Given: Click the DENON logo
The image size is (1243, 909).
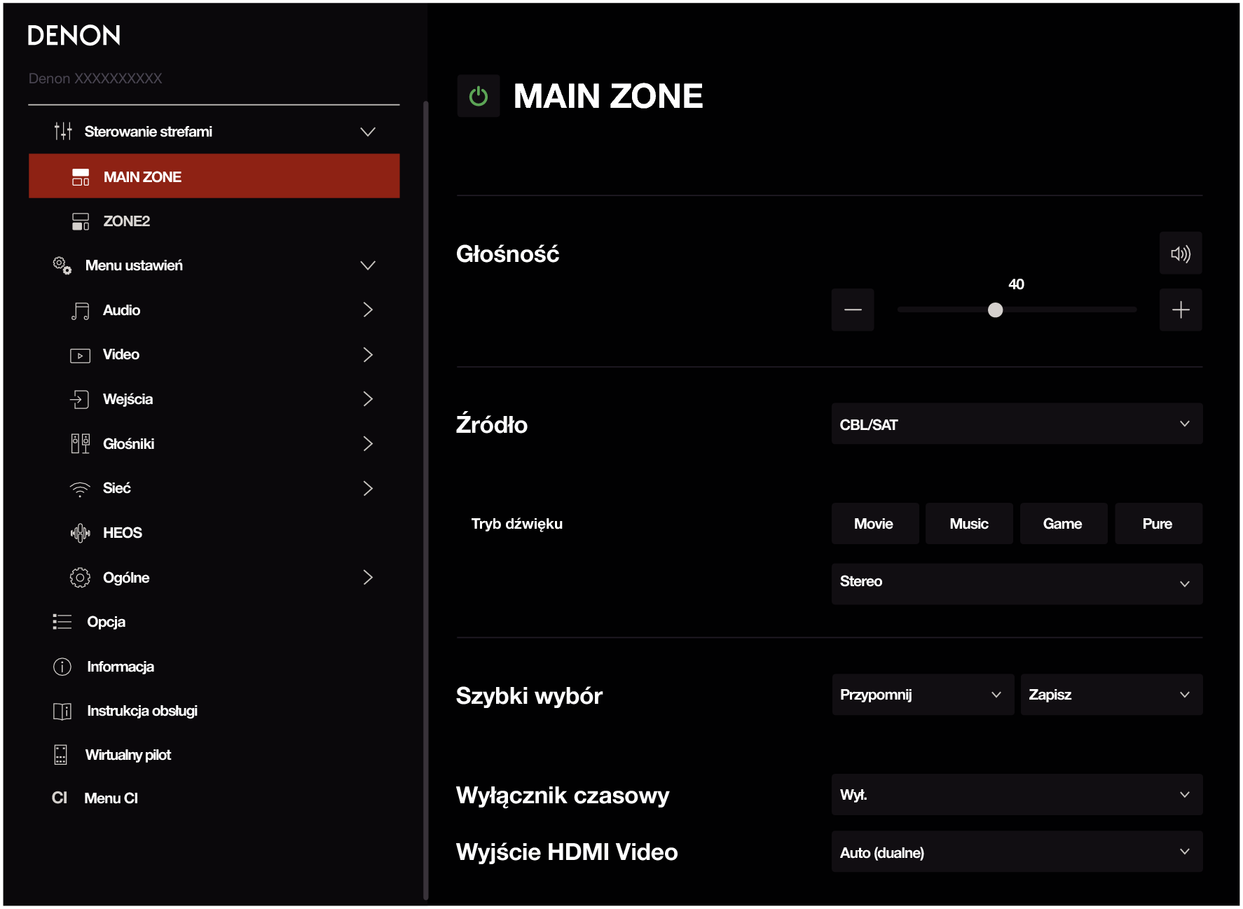Looking at the screenshot, I should tap(74, 35).
